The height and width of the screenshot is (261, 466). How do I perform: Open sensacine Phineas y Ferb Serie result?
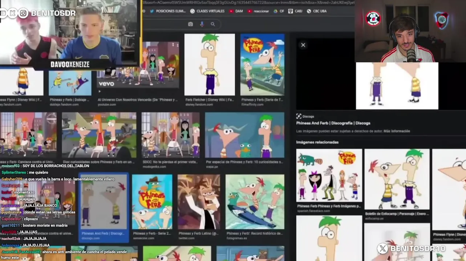tap(152, 202)
